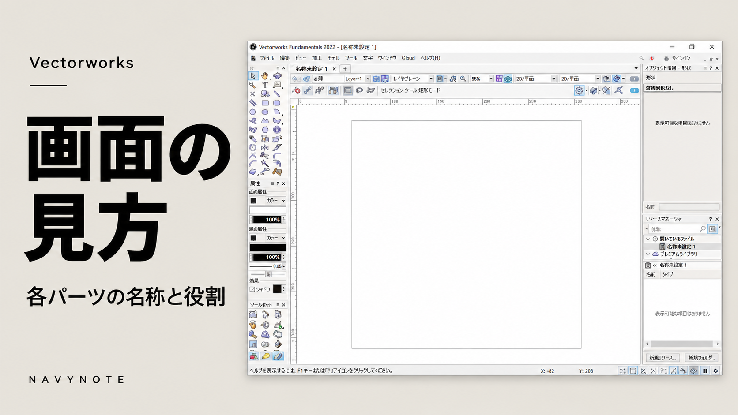Pick the Circle tool

click(252, 112)
